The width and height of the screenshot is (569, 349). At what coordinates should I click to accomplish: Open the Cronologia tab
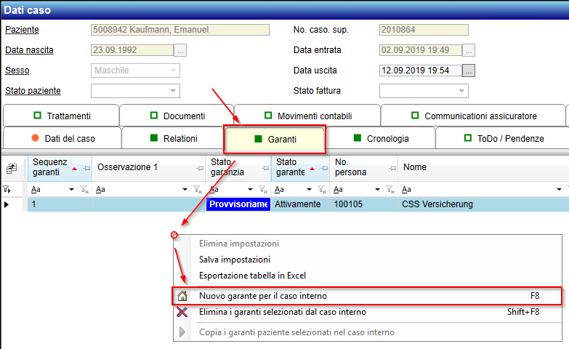tap(380, 138)
